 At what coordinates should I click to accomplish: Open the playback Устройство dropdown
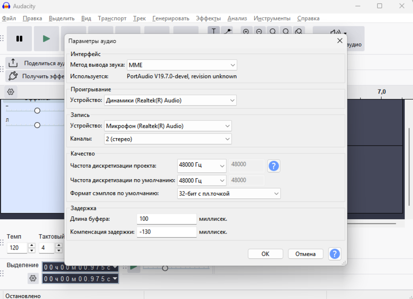pyautogui.click(x=170, y=100)
